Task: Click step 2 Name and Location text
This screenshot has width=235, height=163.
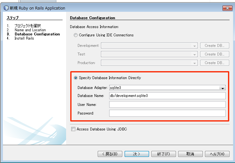Action: (x=30, y=30)
